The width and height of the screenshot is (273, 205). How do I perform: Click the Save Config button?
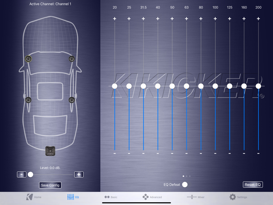pos(50,185)
